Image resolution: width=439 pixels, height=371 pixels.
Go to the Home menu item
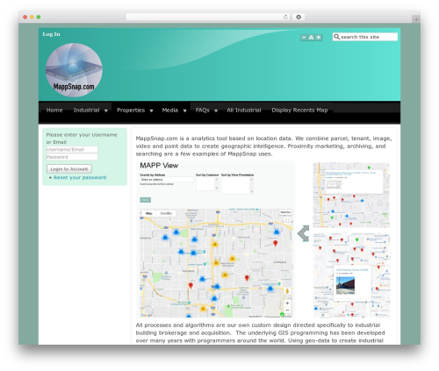coord(54,111)
